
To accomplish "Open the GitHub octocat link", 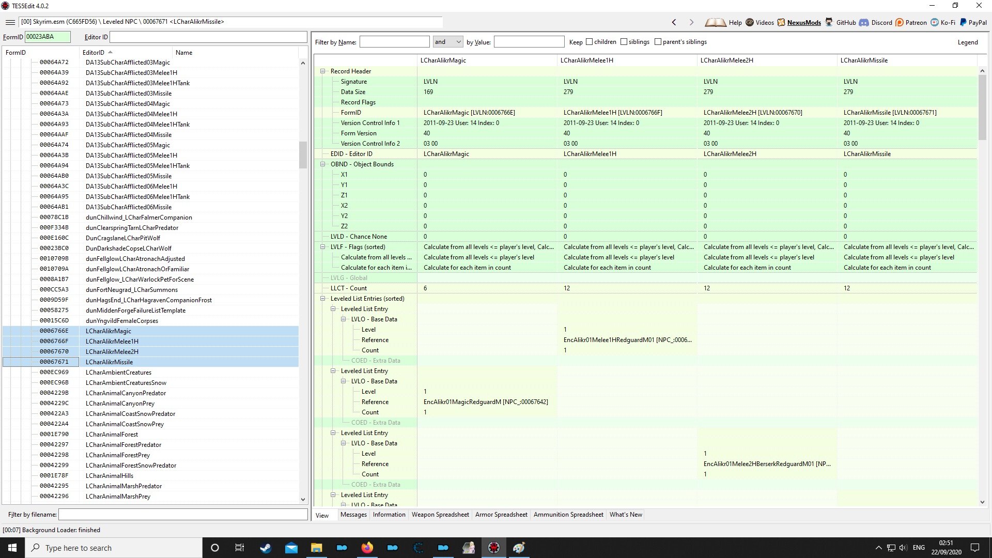I will pos(829,22).
